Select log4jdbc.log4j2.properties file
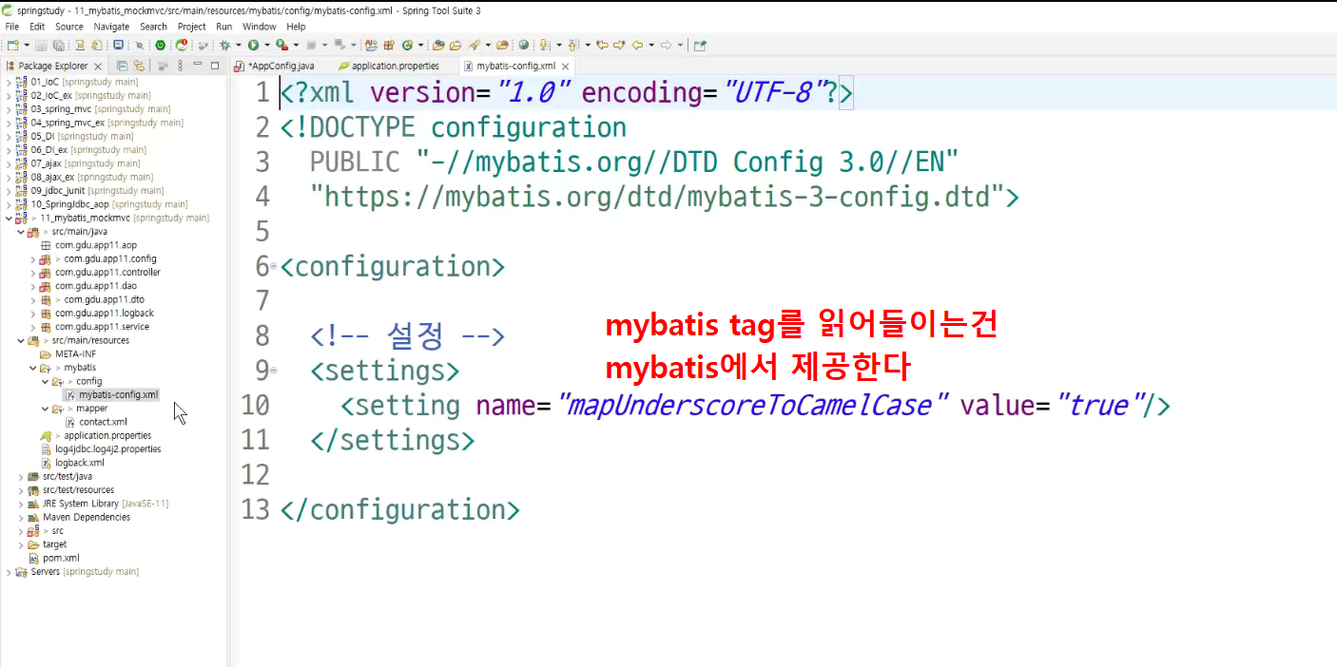 (x=107, y=449)
